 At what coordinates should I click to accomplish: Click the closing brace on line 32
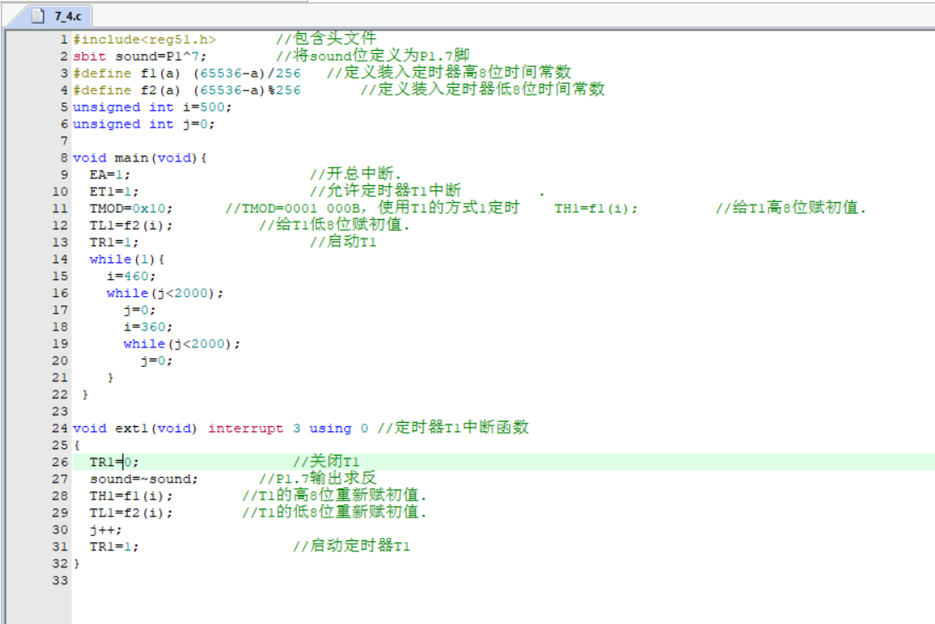click(x=76, y=563)
